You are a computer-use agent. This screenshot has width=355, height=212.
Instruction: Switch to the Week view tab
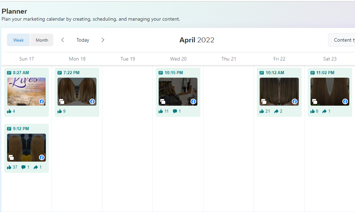click(x=18, y=40)
